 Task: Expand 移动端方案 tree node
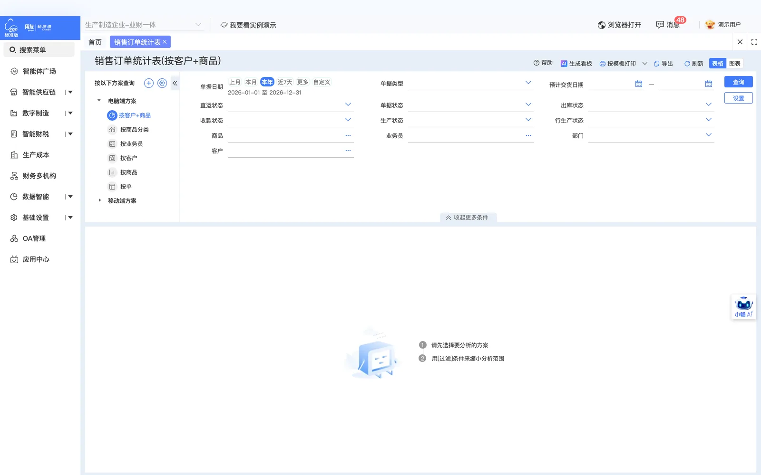click(x=99, y=200)
